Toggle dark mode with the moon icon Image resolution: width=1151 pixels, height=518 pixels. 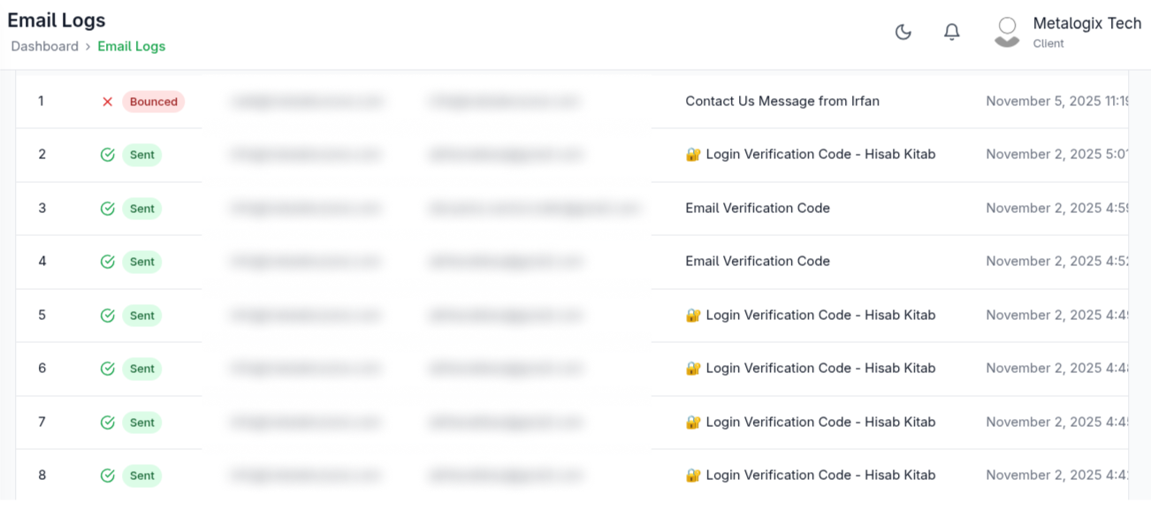click(903, 33)
